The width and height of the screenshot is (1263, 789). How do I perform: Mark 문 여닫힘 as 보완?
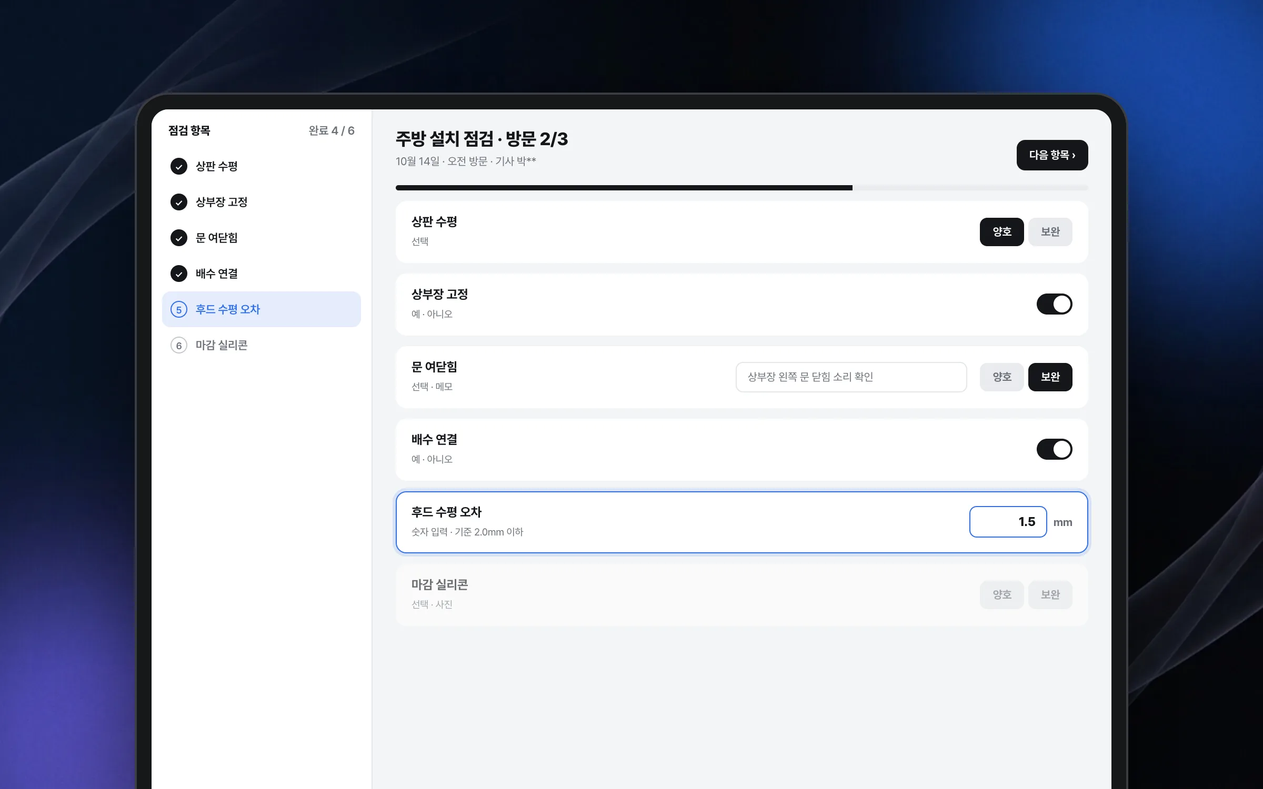click(x=1050, y=377)
